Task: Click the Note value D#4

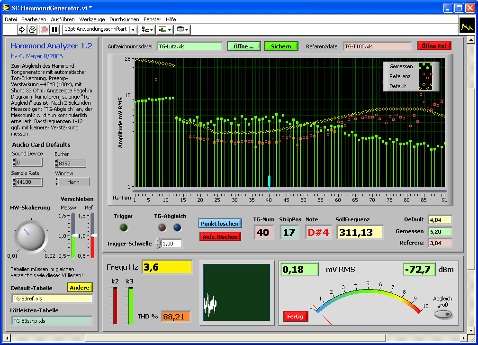Action: click(318, 232)
